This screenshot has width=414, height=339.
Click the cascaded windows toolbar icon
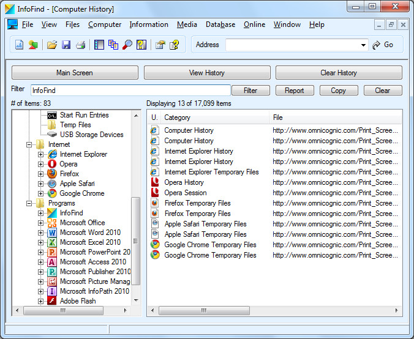click(x=113, y=45)
